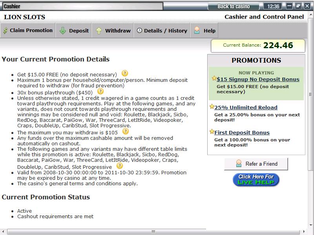
Task: Open help icon next to maximum withdraw $105
Action: [126, 131]
